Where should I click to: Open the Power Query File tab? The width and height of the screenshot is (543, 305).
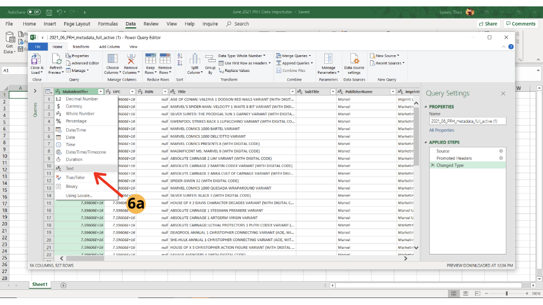pos(38,47)
